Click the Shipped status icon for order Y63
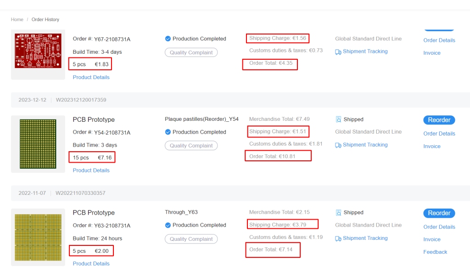This screenshot has height=267, width=470. tap(338, 213)
